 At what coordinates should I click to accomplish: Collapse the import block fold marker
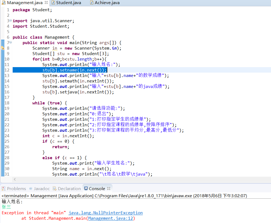pos(11,21)
